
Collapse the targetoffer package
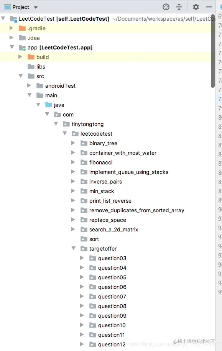(73, 248)
